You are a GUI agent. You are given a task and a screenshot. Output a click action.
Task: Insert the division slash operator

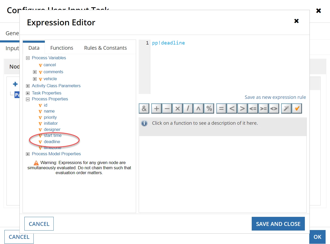[188, 109]
